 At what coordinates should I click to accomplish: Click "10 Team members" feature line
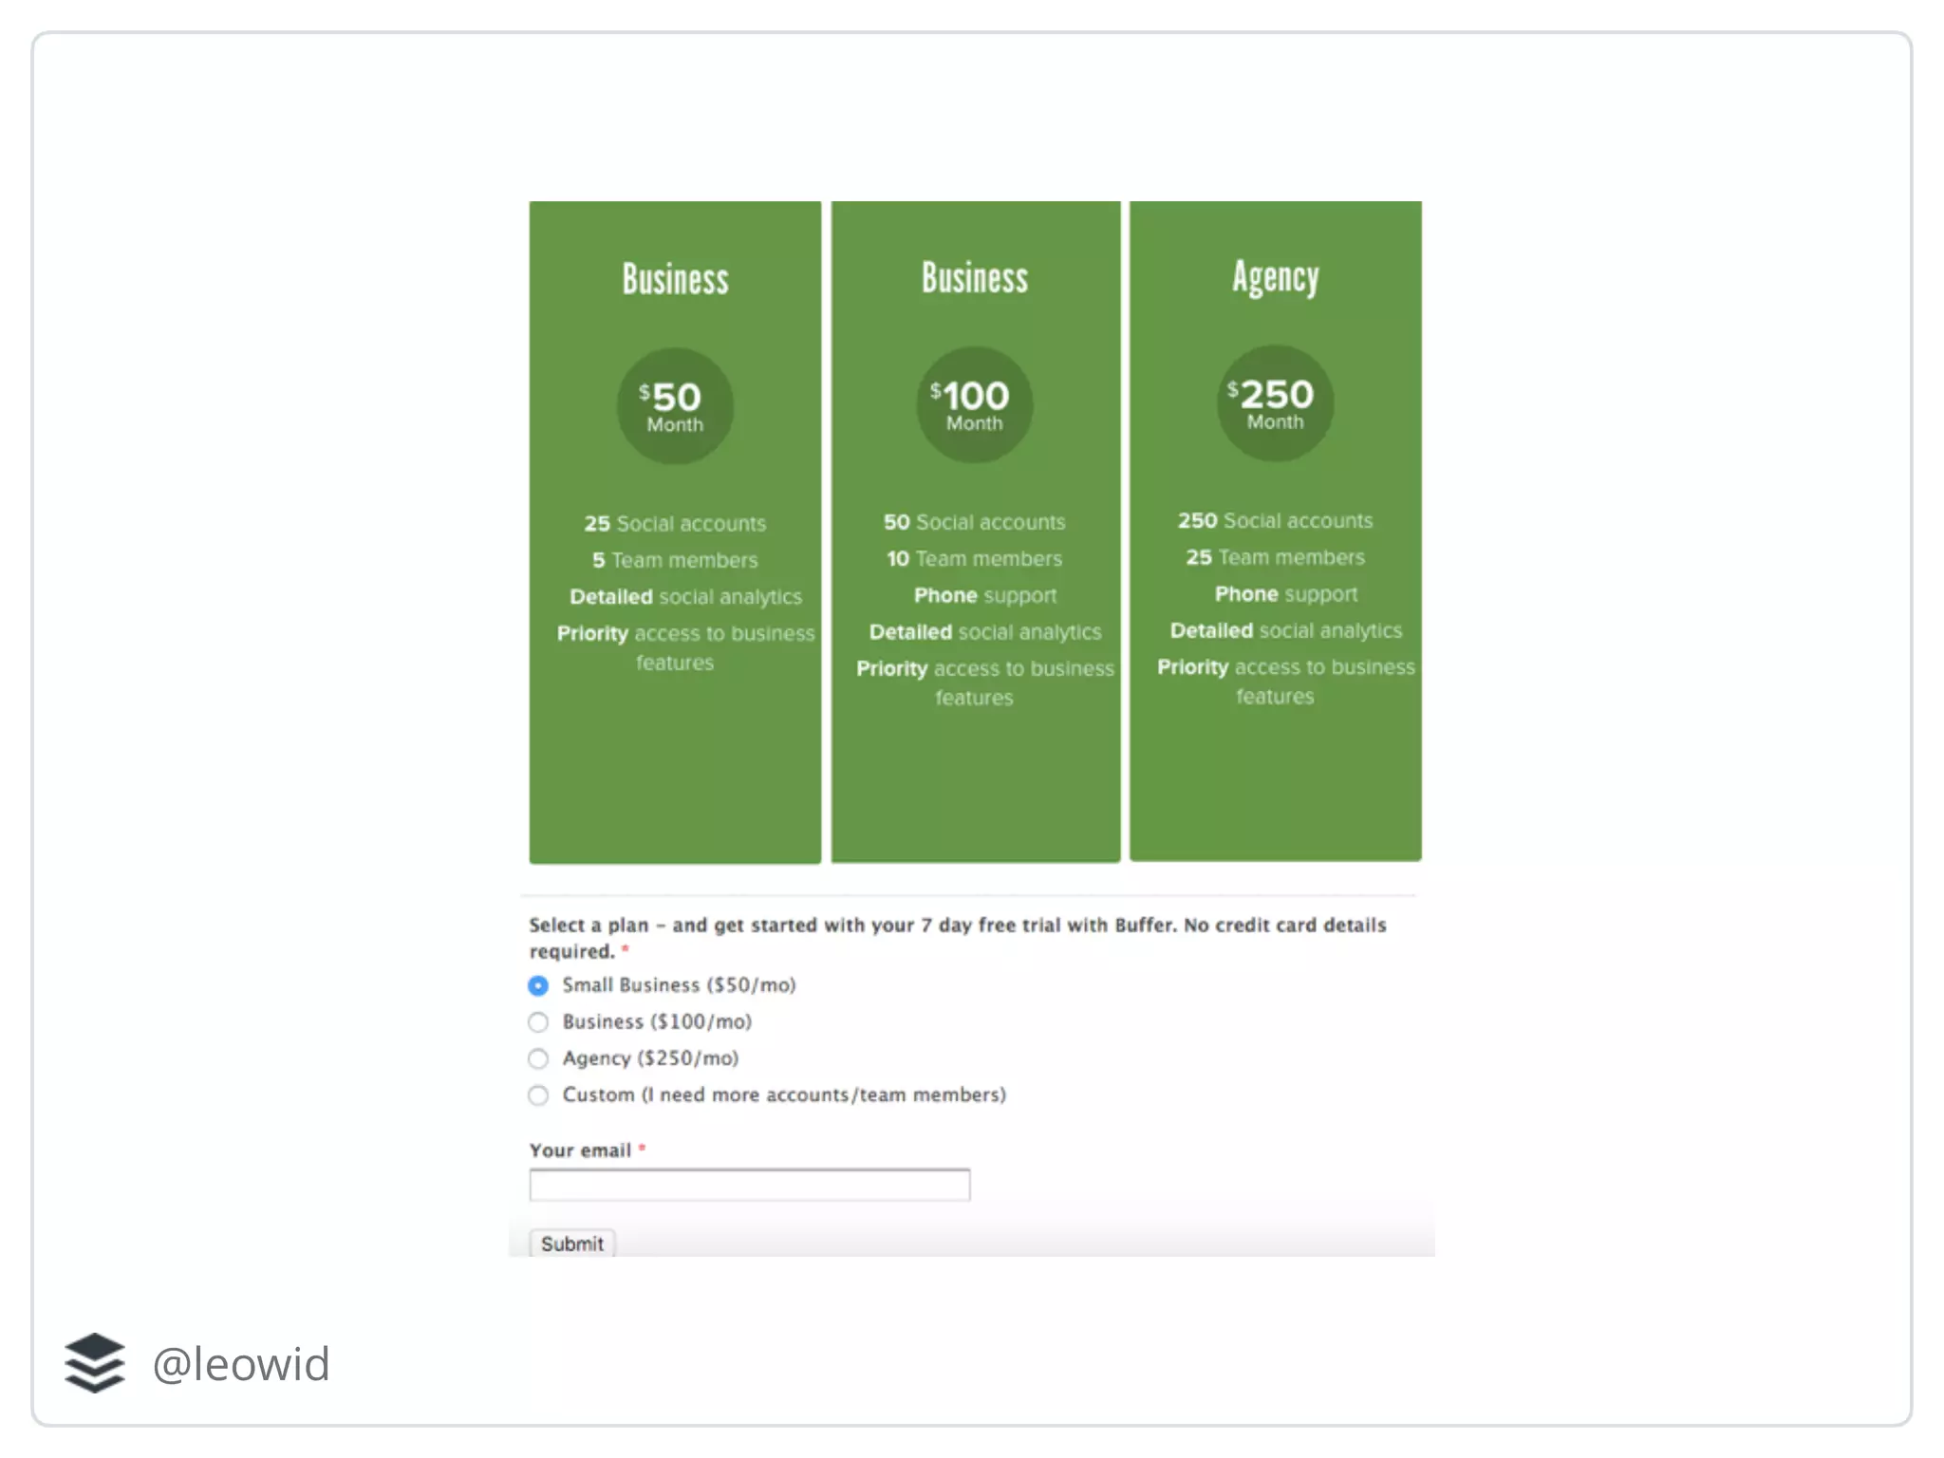coord(974,558)
